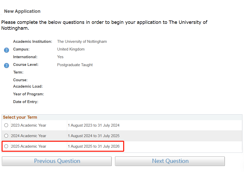244x172 pixels.
Task: Click the "Yes" value beside International
Action: point(60,57)
